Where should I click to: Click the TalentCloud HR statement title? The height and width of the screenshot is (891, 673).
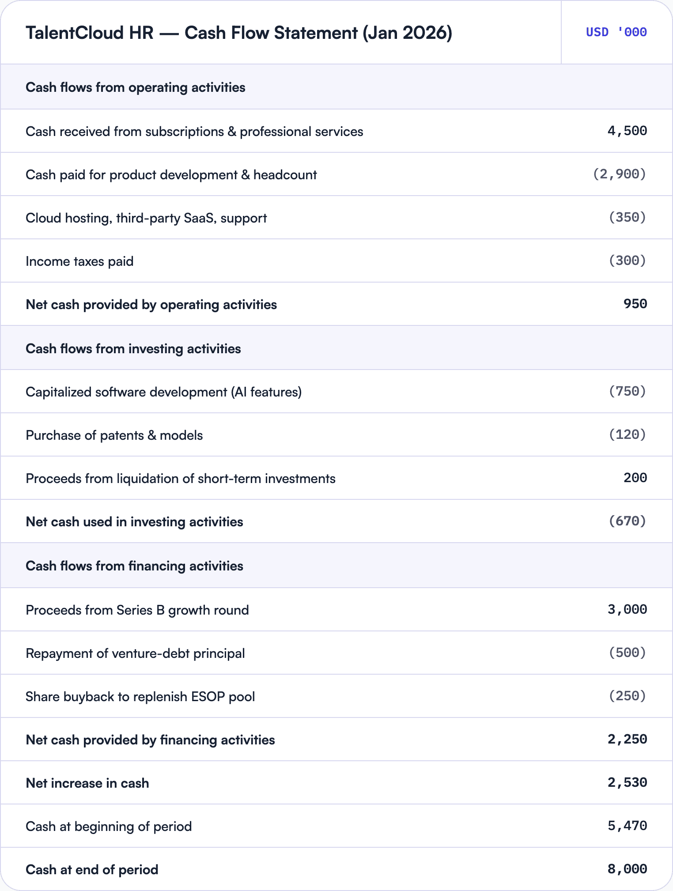239,33
